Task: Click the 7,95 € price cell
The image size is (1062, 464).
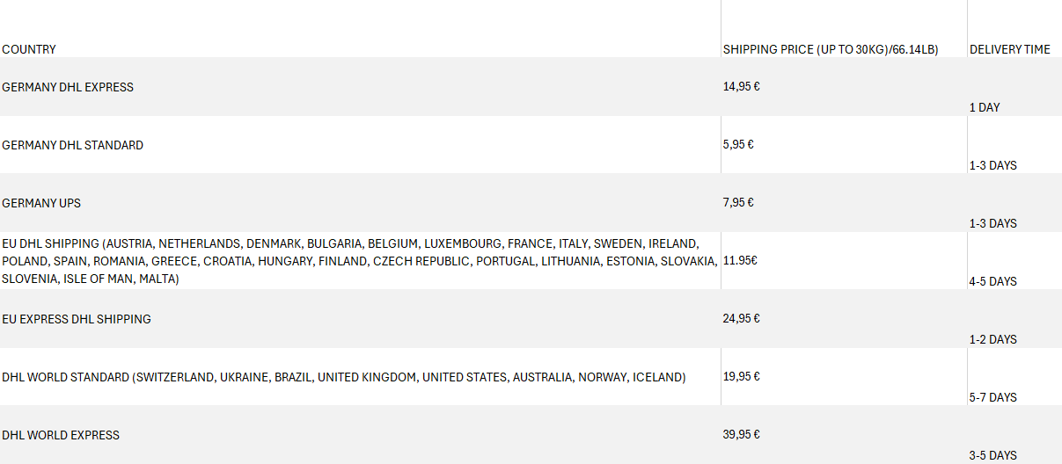Action: click(738, 203)
